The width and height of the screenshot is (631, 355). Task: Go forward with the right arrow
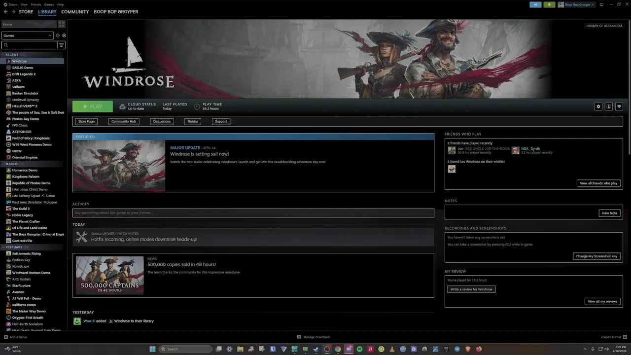coord(13,12)
